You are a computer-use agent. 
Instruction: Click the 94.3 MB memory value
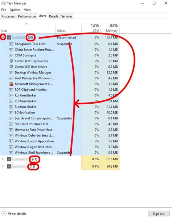[x=112, y=167]
